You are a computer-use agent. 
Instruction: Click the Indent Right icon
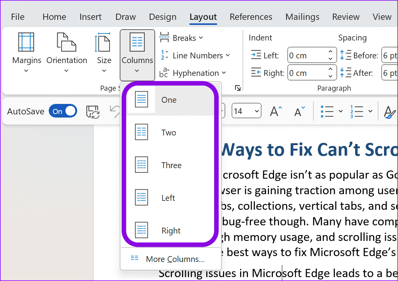click(x=256, y=72)
